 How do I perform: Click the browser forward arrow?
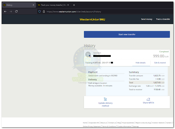11,11
